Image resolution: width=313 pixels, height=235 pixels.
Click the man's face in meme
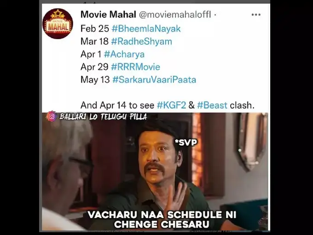[158, 156]
